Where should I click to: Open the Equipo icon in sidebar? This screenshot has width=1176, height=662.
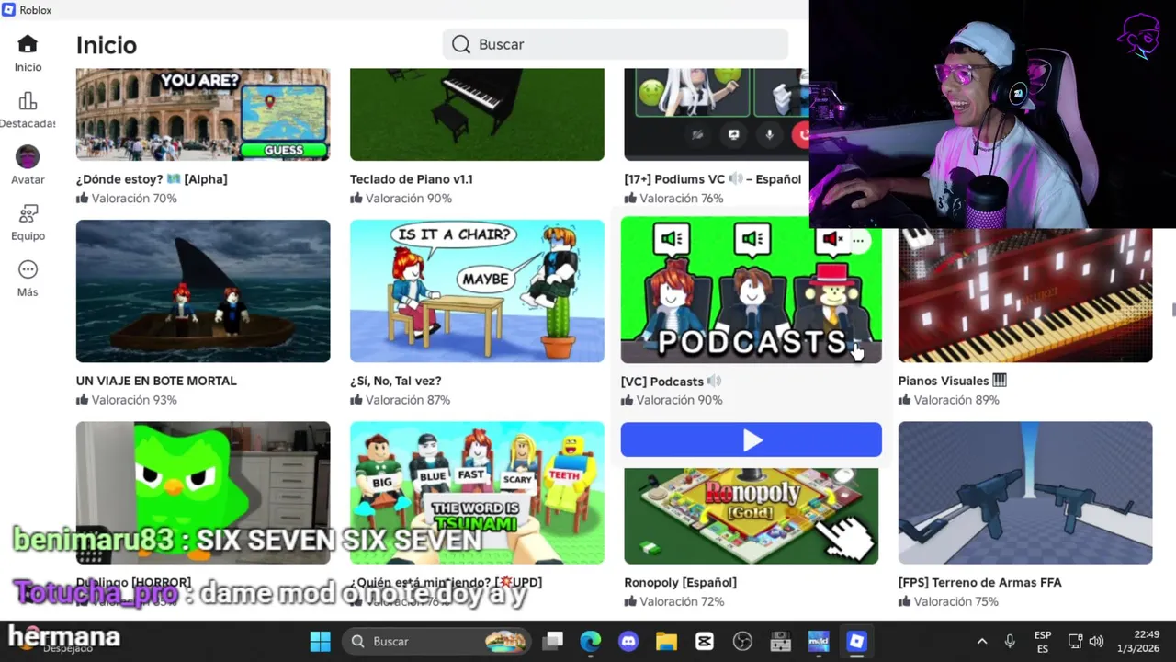tap(28, 213)
